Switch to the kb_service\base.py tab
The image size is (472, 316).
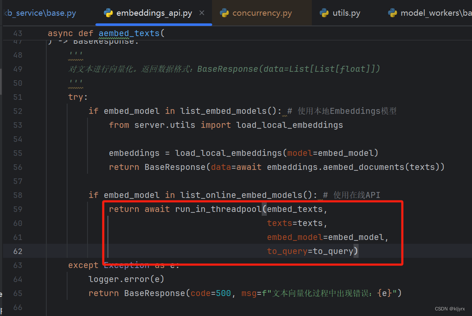[x=40, y=13]
